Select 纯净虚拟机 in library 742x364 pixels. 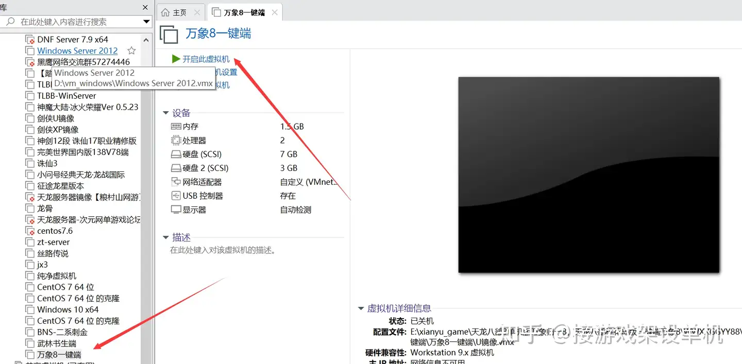pos(57,276)
